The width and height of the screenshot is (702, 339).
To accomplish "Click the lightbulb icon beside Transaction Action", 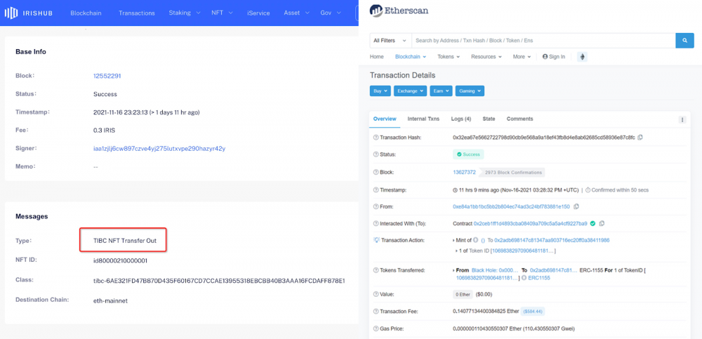I will [x=376, y=240].
